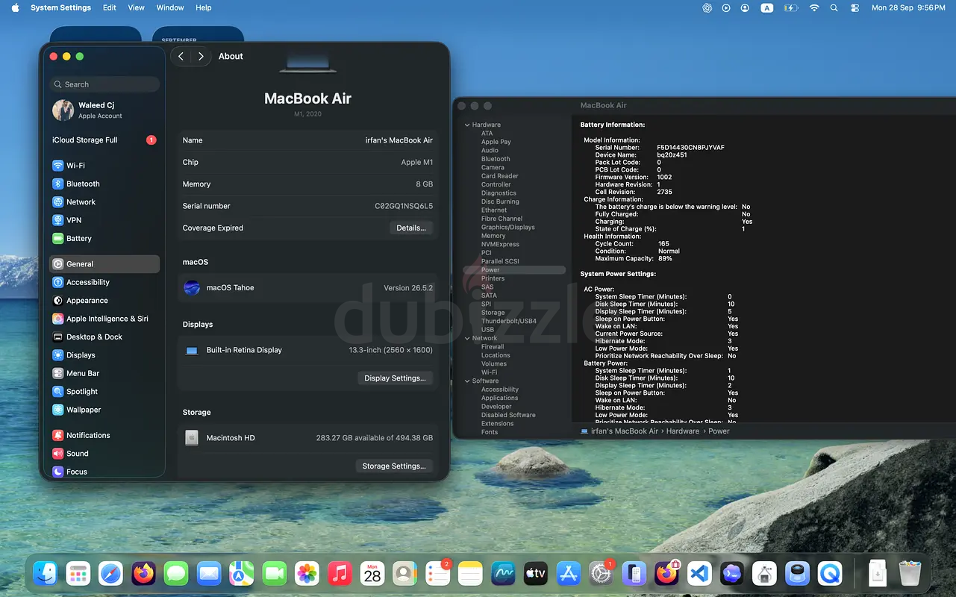Open the iCloud Storage Full alert
This screenshot has width=956, height=597.
(x=104, y=140)
